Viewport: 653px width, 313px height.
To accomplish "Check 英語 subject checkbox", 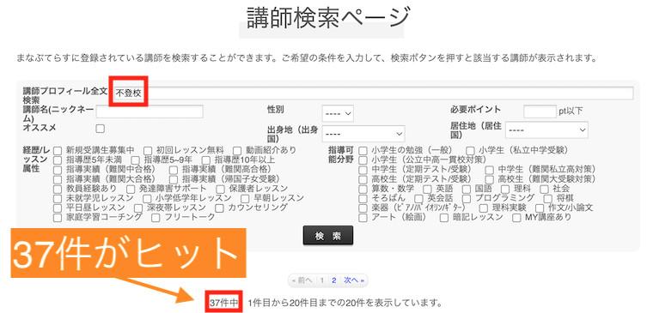I will (x=427, y=189).
